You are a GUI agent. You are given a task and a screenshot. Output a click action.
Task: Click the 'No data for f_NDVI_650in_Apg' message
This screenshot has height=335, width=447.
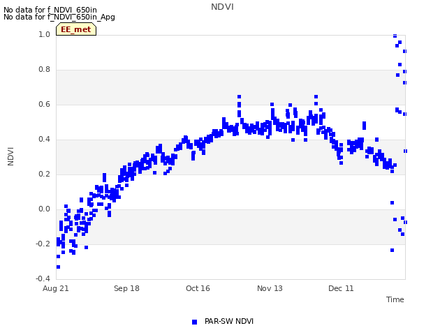tap(59, 17)
